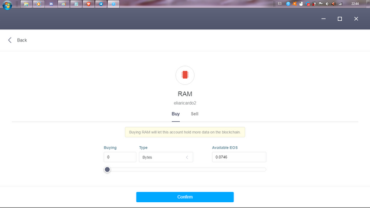Minimize the wallet window
This screenshot has height=208, width=370.
324,18
